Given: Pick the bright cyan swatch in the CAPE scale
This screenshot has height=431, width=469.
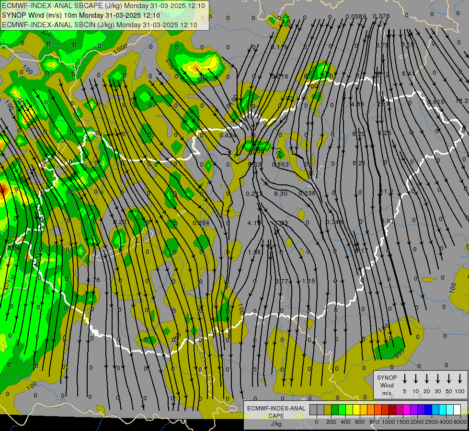Looking at the screenshot, I should (443, 409).
